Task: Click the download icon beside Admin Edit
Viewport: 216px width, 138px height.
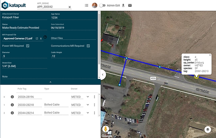Action: click(123, 5)
